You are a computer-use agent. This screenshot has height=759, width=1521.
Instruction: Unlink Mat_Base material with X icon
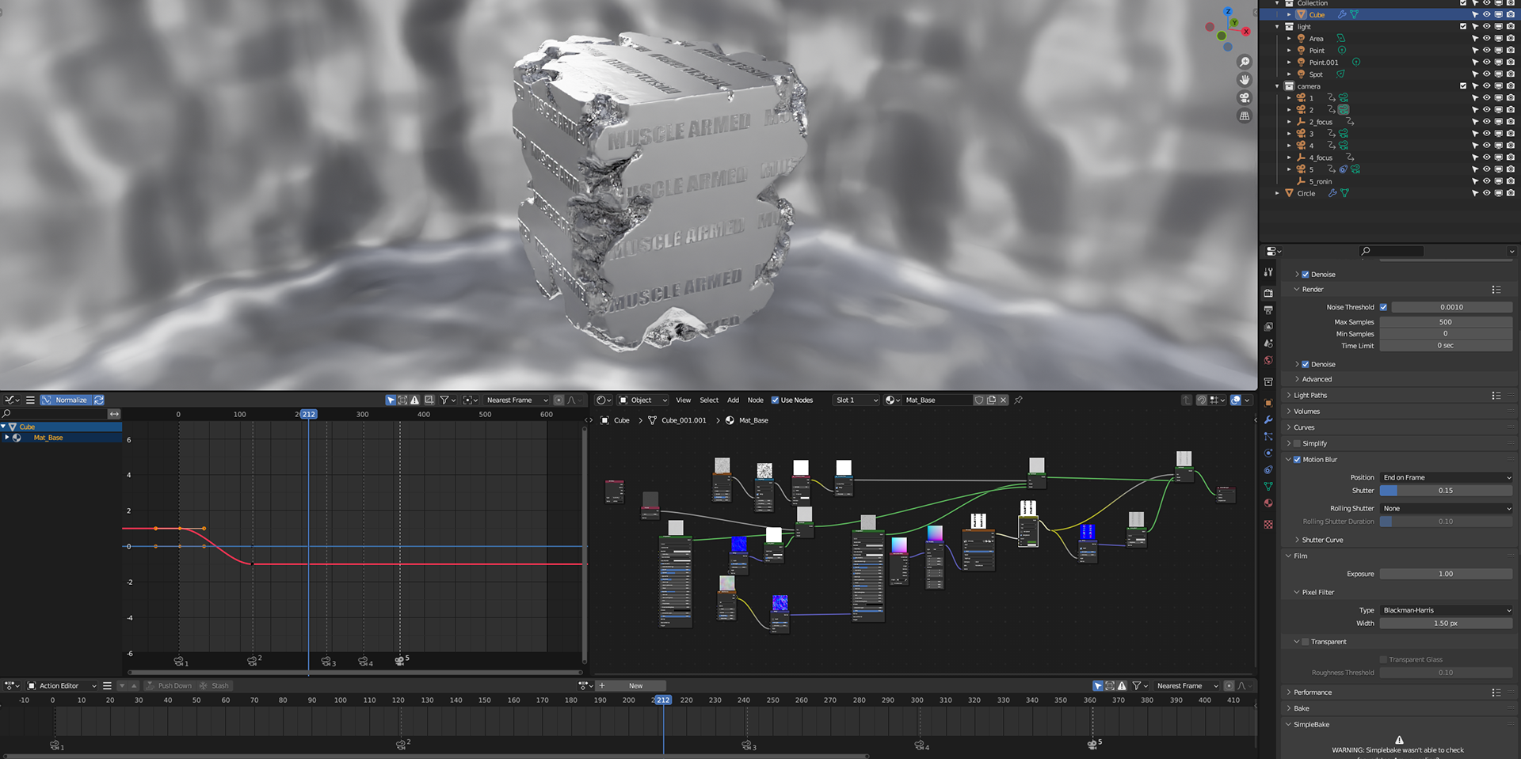point(1003,400)
